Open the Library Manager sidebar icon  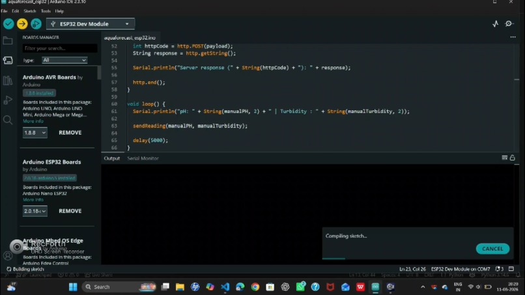[8, 80]
